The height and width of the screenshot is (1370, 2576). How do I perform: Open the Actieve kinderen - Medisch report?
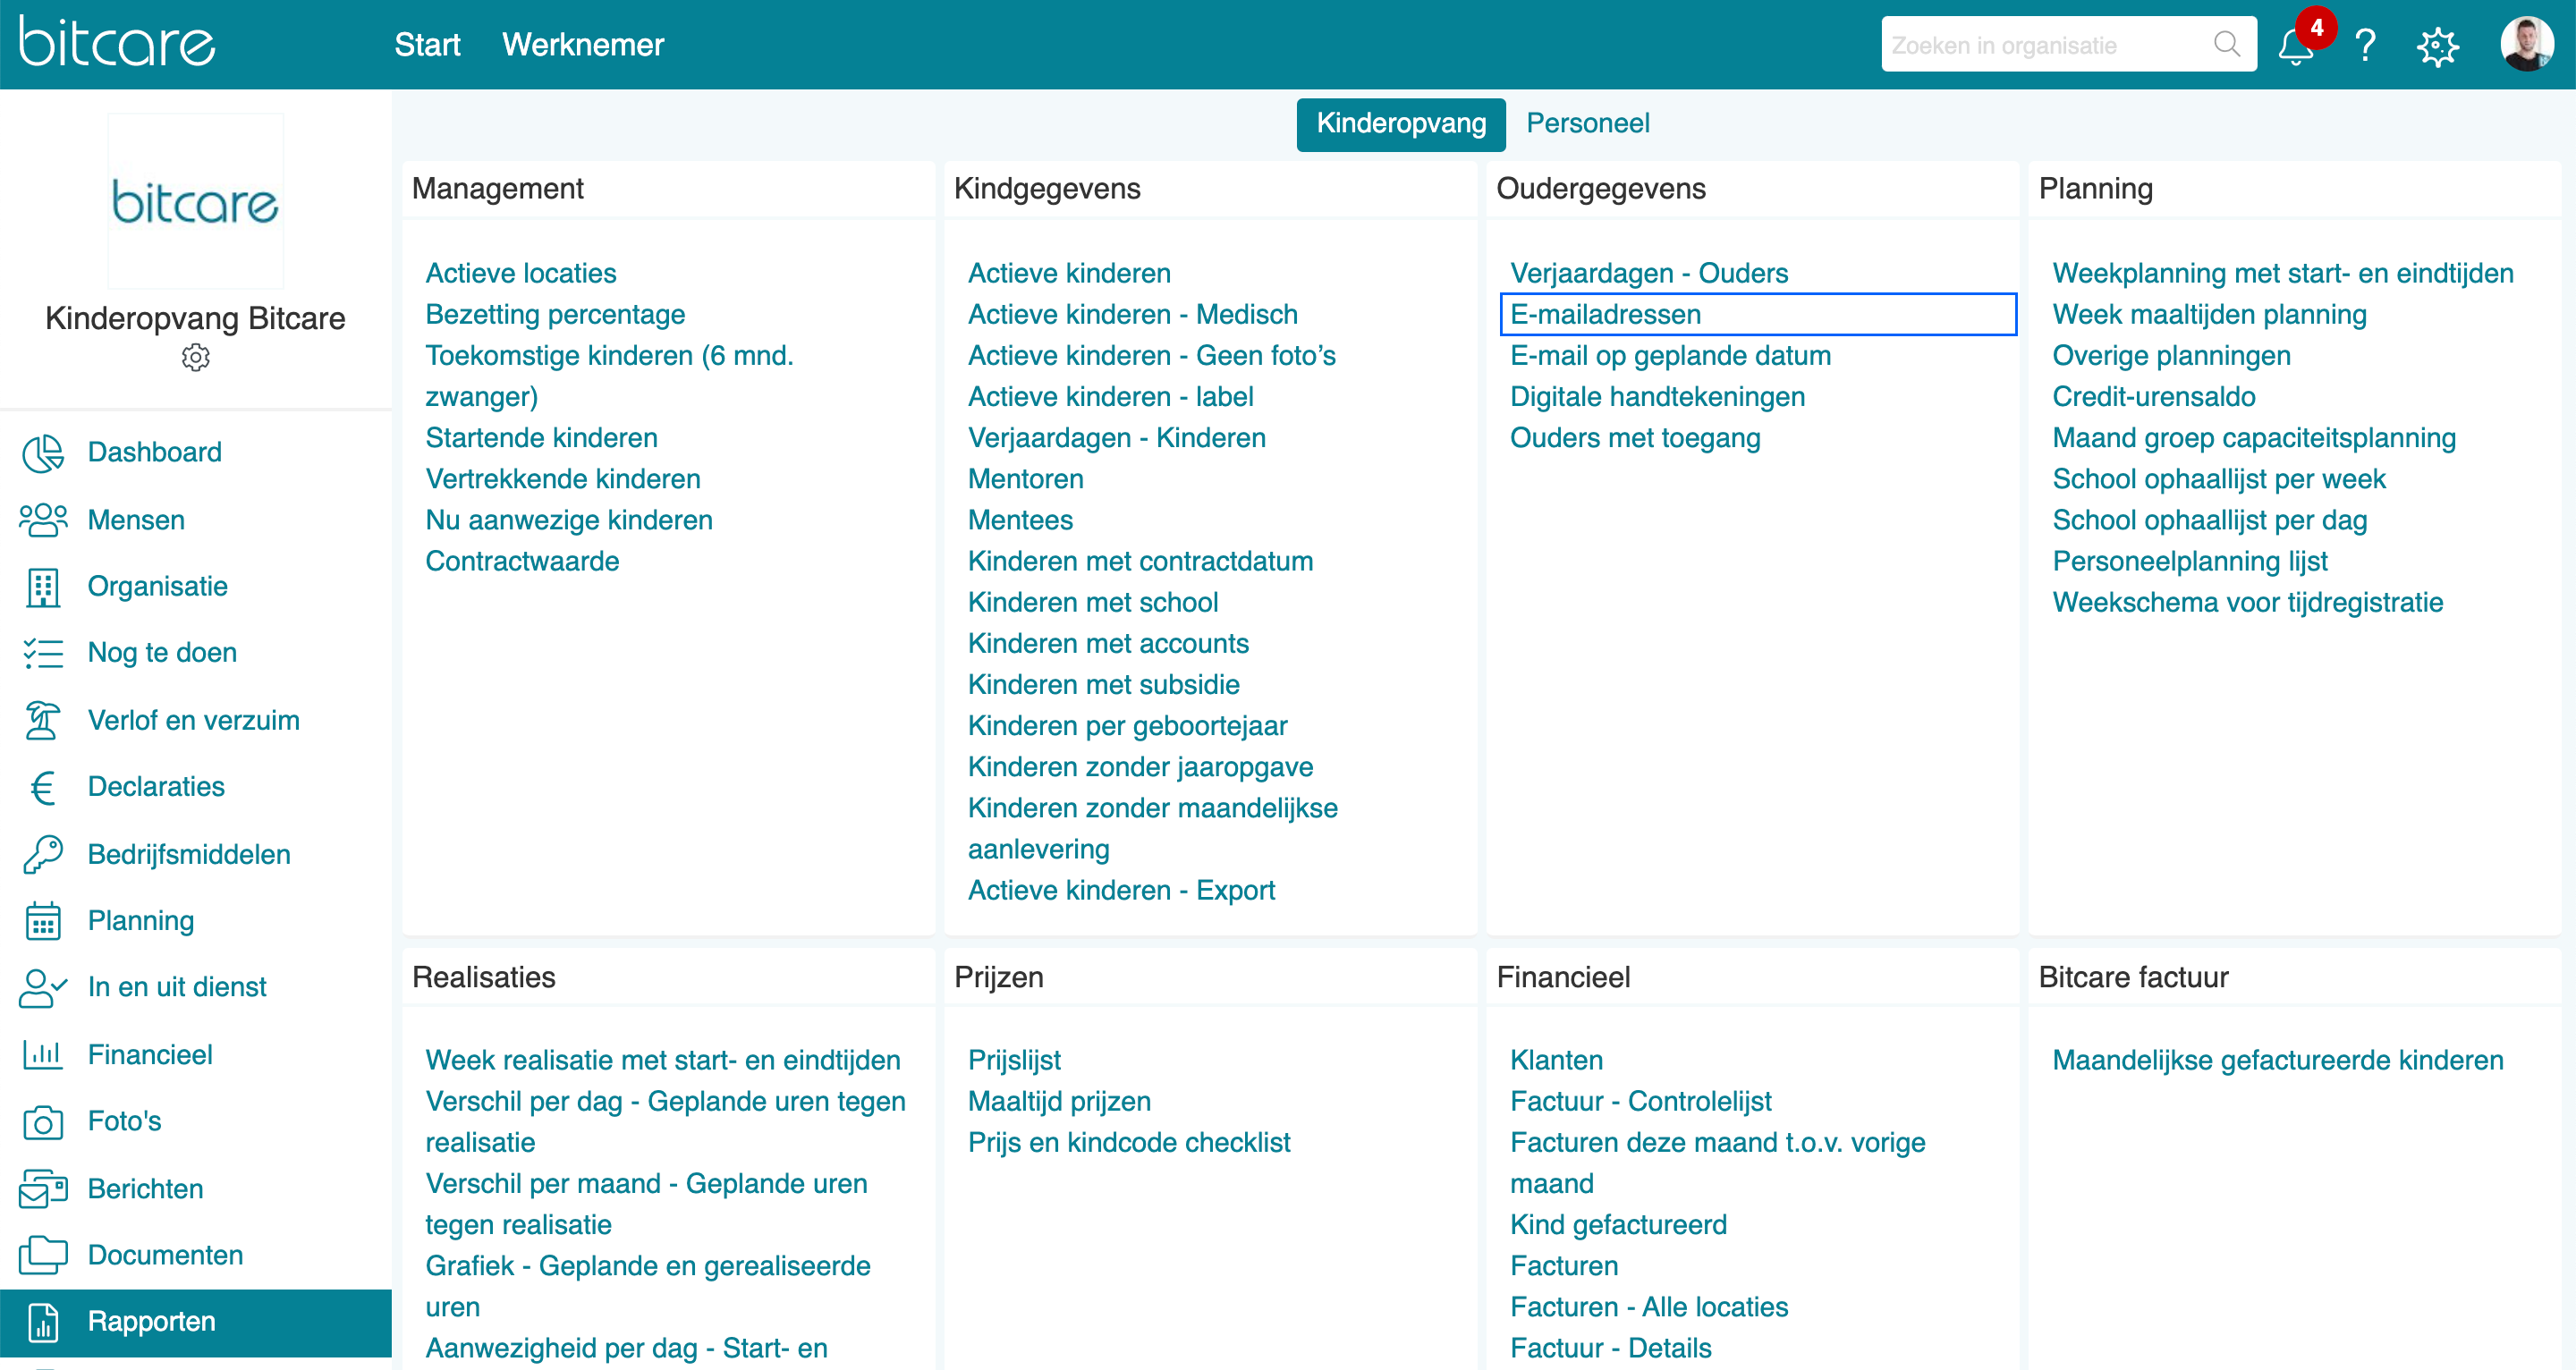[x=1133, y=314]
